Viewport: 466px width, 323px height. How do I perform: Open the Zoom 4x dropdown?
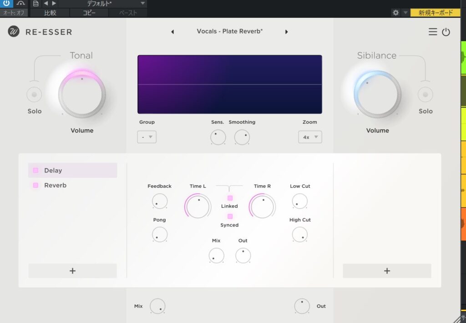click(x=310, y=137)
